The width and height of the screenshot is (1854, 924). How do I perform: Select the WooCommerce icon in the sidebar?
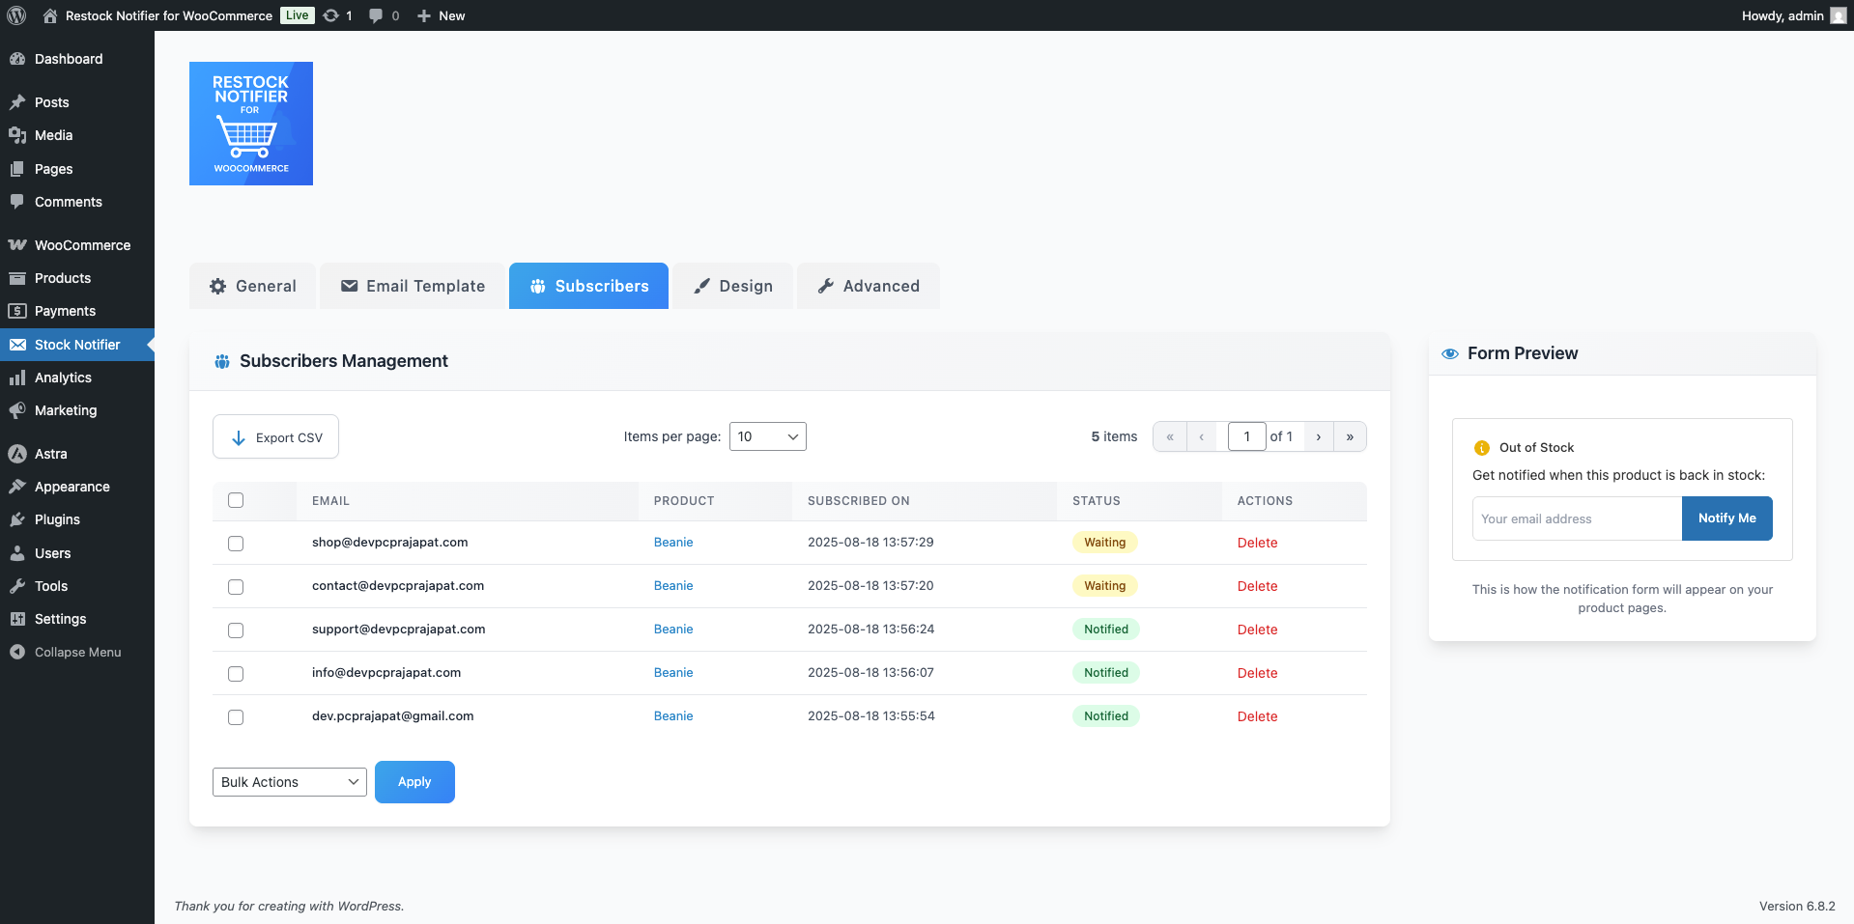click(x=17, y=244)
